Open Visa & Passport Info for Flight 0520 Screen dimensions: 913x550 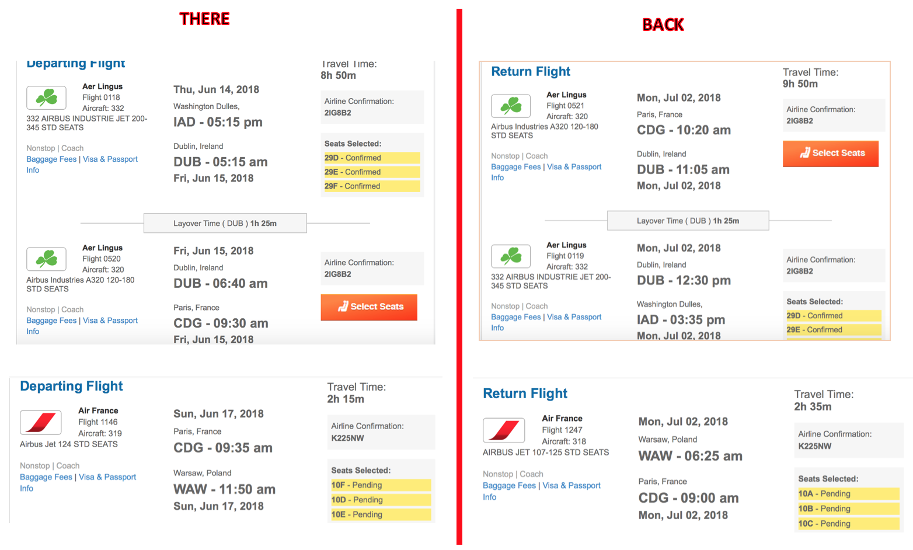110,321
